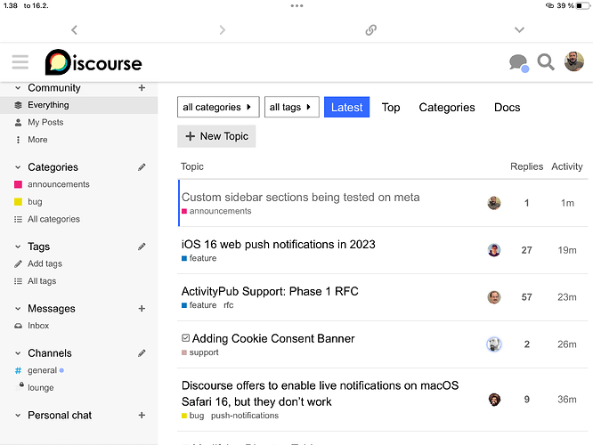Click bug category on the Safari 16 topic
The width and height of the screenshot is (593, 445).
pos(193,416)
